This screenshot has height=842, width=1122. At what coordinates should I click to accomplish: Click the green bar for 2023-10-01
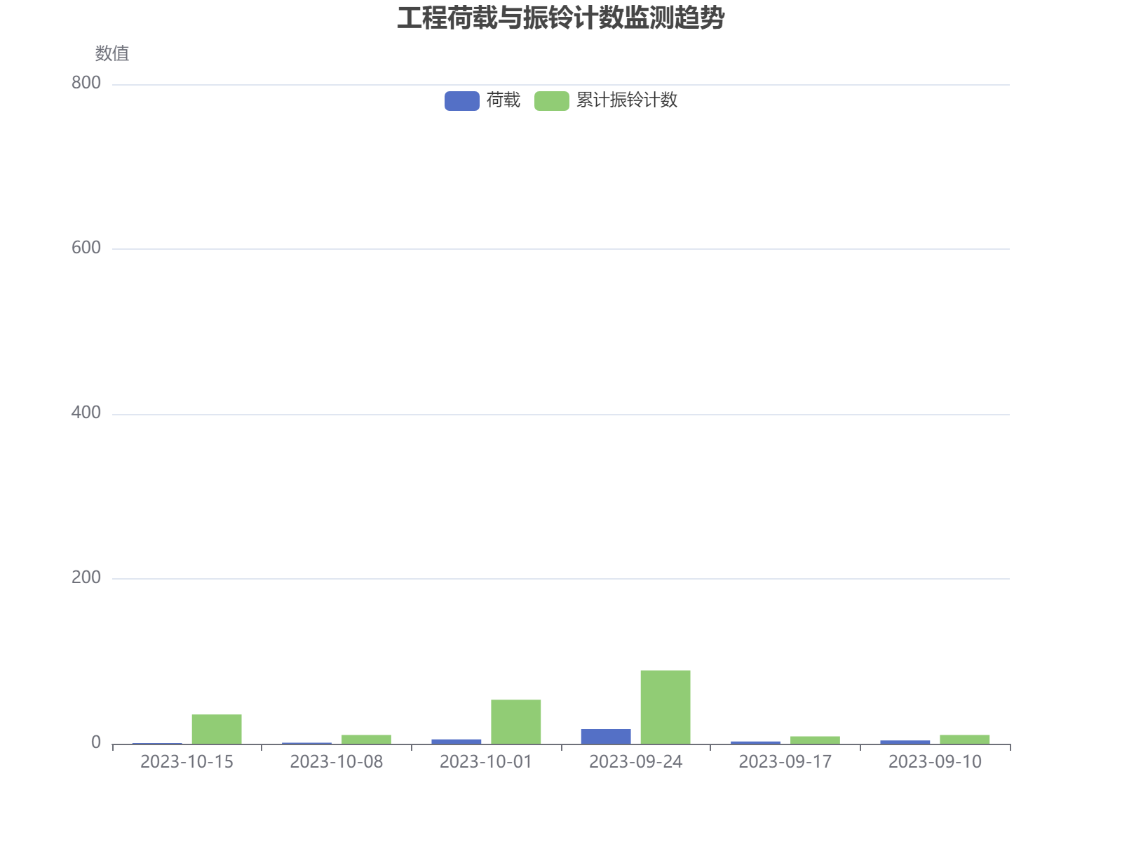[x=515, y=721]
